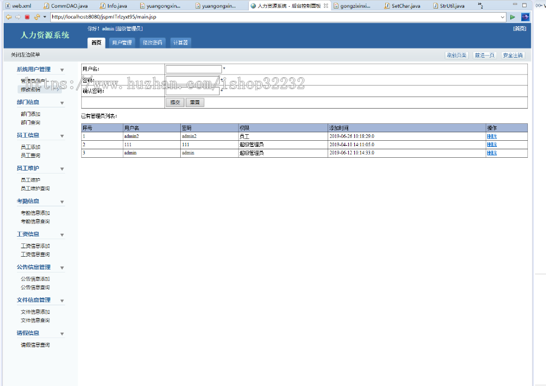Click the browser forward arrow icon
The width and height of the screenshot is (546, 386).
(x=18, y=17)
